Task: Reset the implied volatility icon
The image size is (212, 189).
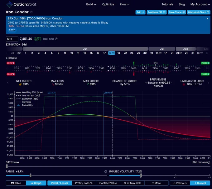Action: (106, 172)
